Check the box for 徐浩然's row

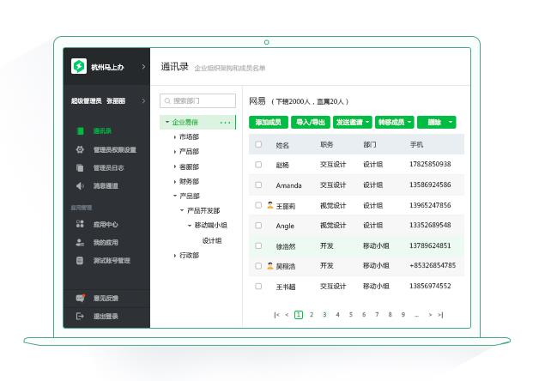(x=258, y=245)
